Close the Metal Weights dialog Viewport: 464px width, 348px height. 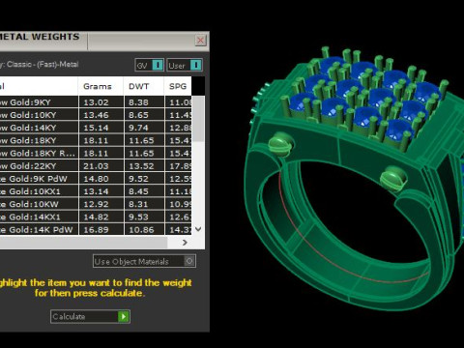click(200, 41)
